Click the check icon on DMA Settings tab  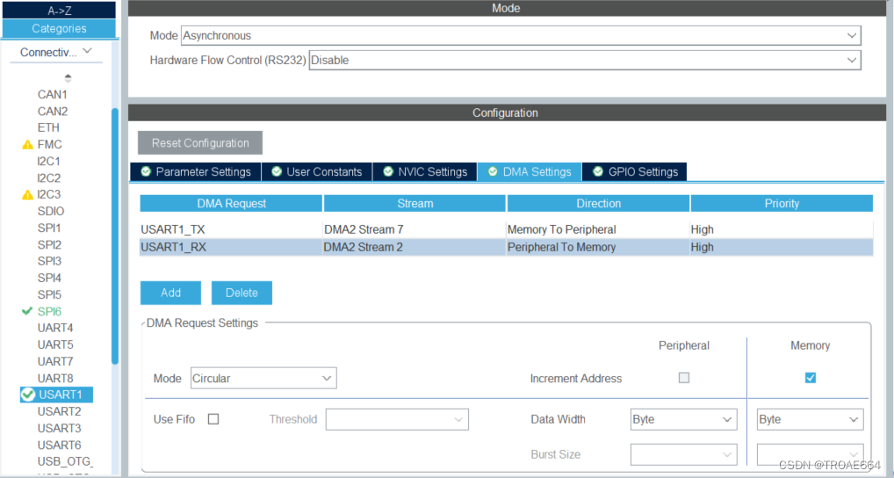tap(493, 171)
